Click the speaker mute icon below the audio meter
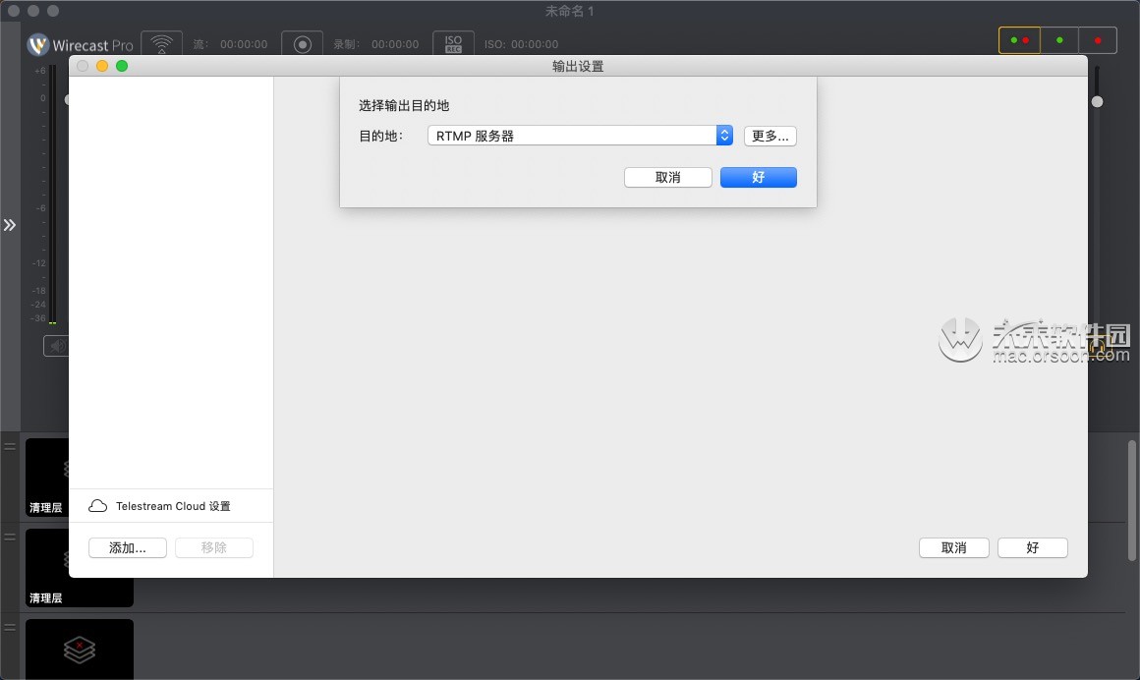The image size is (1140, 680). (x=56, y=345)
